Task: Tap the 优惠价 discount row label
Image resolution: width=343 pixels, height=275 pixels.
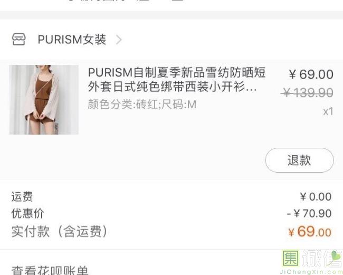Action: tap(28, 213)
